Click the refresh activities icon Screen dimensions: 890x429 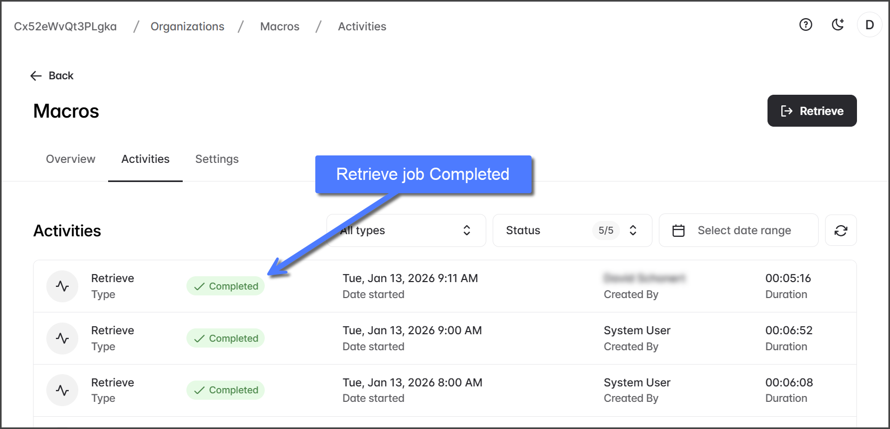pyautogui.click(x=840, y=230)
